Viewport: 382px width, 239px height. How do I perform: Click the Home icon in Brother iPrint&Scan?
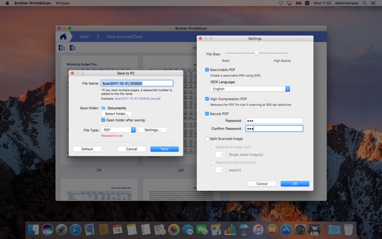pos(63,36)
